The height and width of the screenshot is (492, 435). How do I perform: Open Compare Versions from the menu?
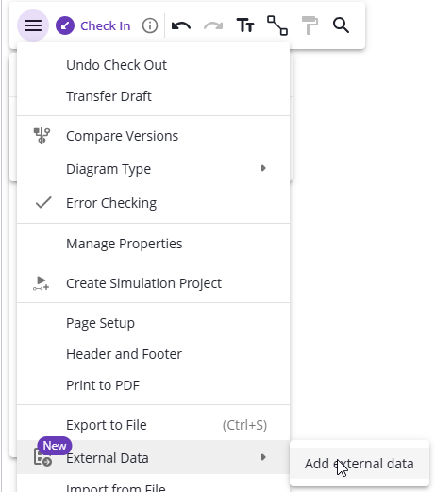click(x=153, y=136)
